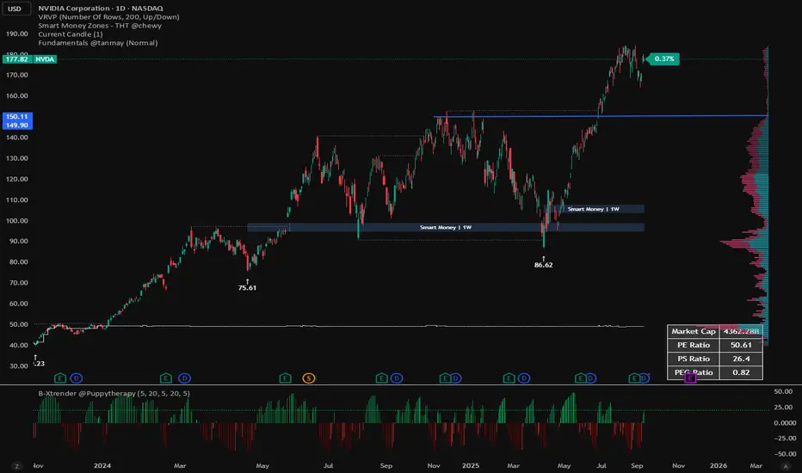Click the dividend D marker near June 2025

591,378
